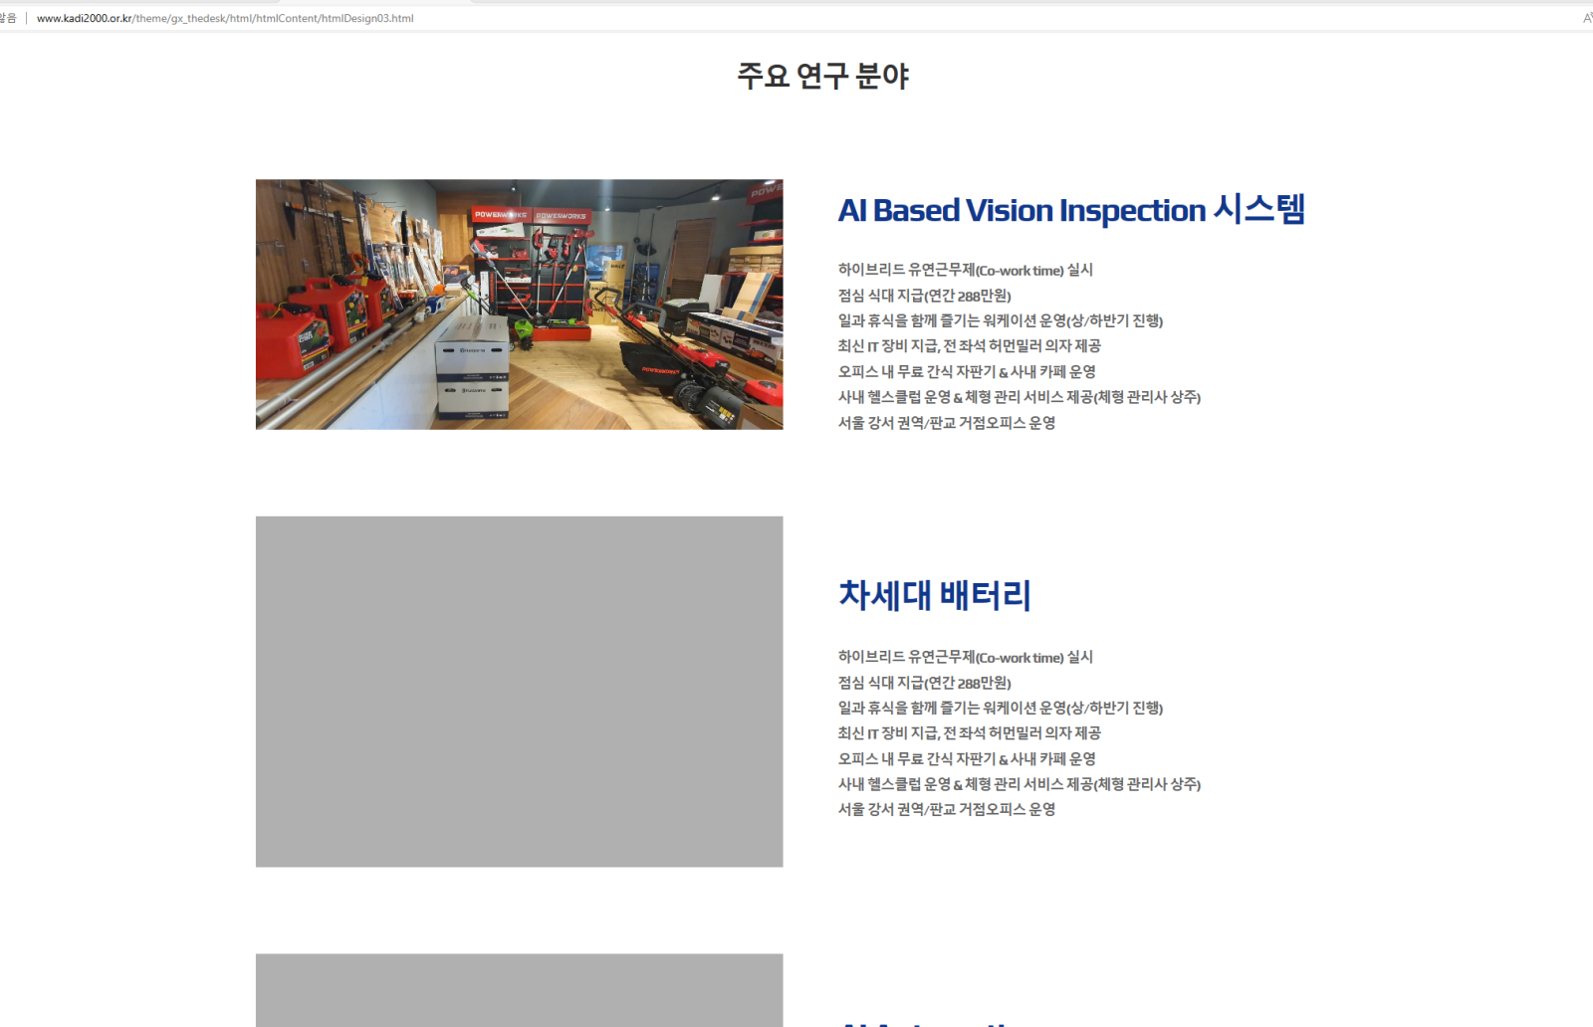Click the gray placeholder image below 차세대 배터리
This screenshot has width=1593, height=1027.
coord(519,990)
